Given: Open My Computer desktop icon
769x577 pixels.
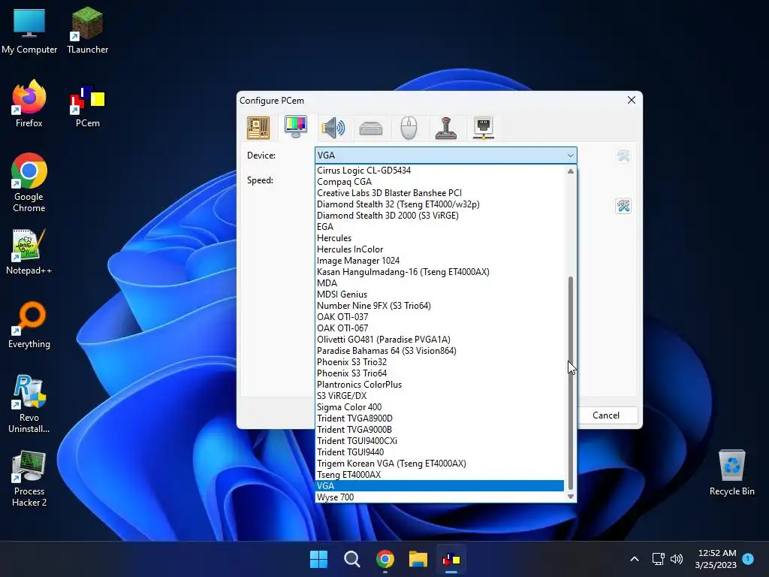Looking at the screenshot, I should pos(29,31).
